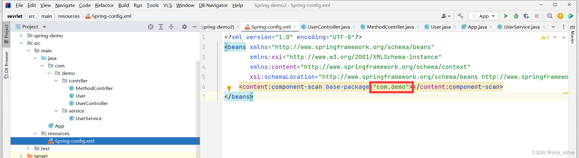Close the UserController.java tab

point(354,27)
